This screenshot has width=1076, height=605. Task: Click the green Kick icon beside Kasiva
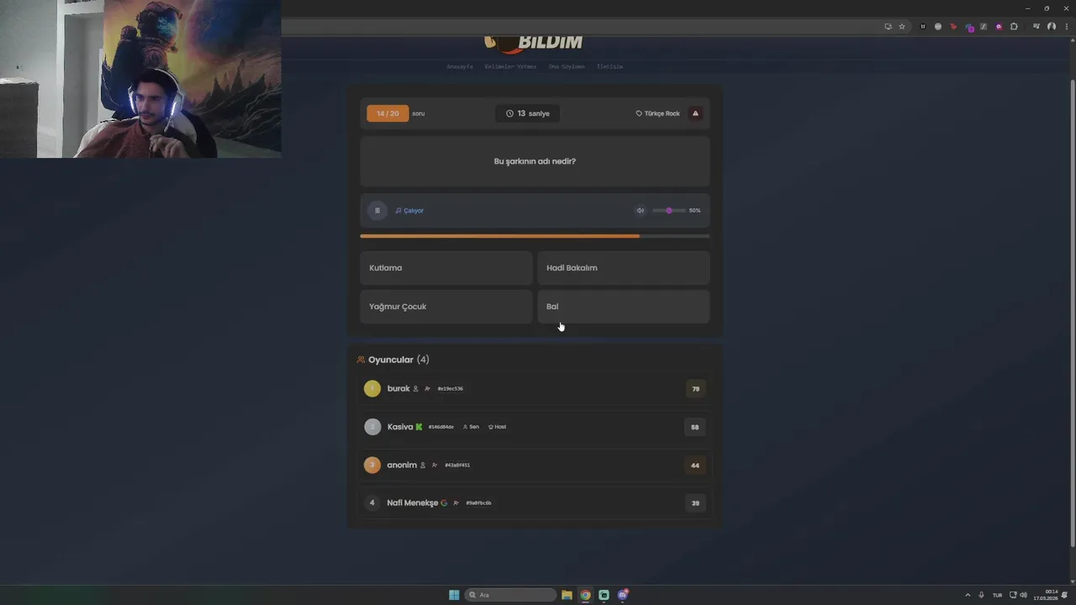click(x=419, y=427)
